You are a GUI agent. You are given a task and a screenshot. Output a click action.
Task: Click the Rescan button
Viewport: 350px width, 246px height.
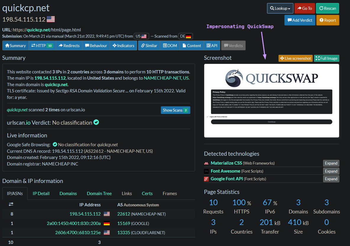coord(328,8)
